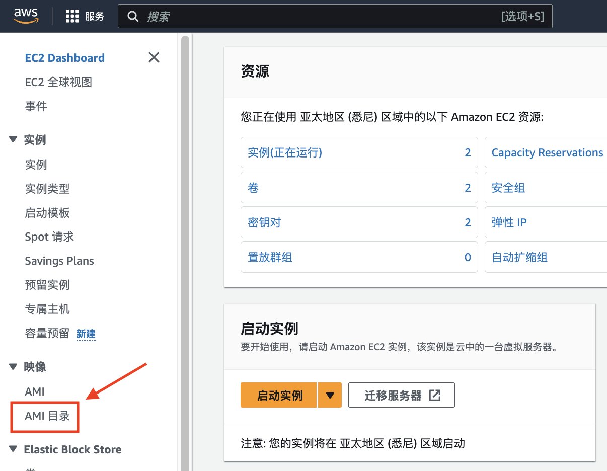The width and height of the screenshot is (607, 471).
Task: Select Savings Plans in the sidebar
Action: point(59,261)
